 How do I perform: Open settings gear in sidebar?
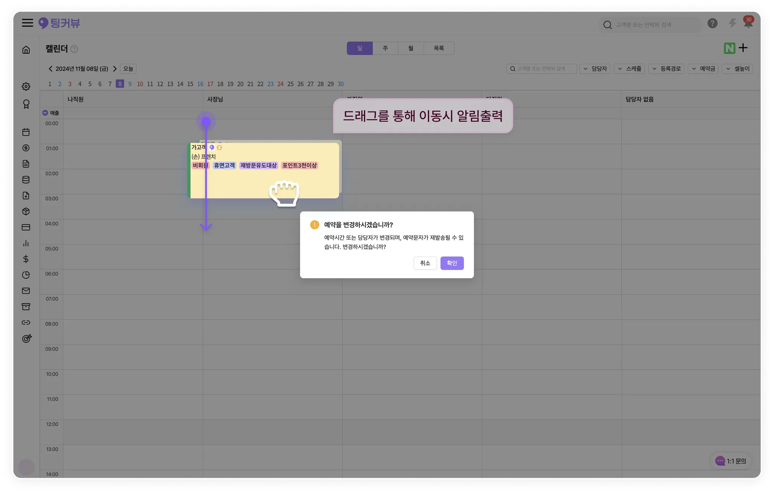[26, 87]
